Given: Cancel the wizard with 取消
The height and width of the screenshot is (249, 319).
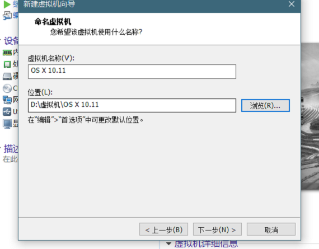Looking at the screenshot, I should 271,229.
